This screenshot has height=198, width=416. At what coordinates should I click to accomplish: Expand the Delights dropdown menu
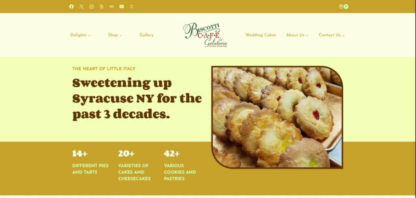(80, 35)
